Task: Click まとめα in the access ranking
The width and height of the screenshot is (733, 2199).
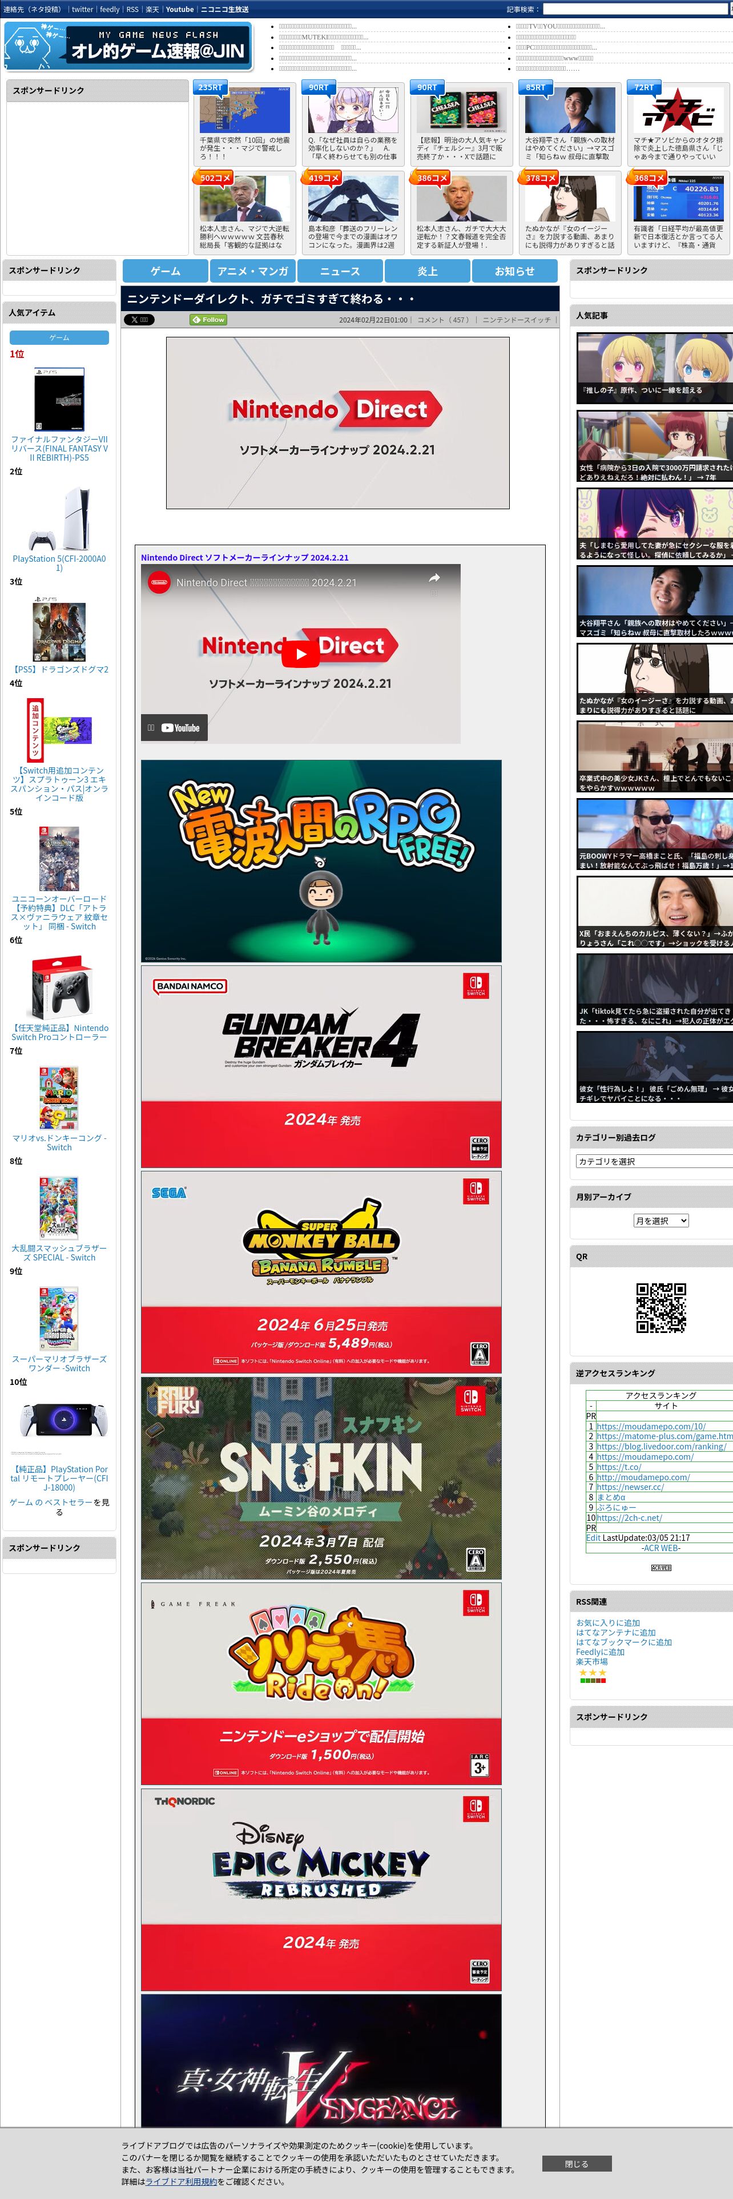Action: [x=611, y=1497]
